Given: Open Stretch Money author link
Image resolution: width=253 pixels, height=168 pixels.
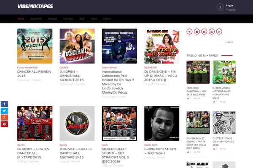Looking at the screenshot, I should pyautogui.click(x=109, y=68).
